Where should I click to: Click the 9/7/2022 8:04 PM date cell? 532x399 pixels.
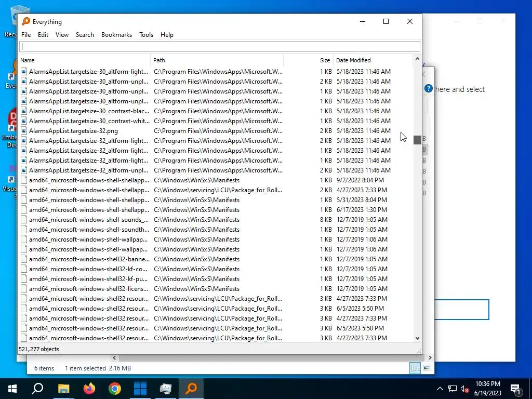point(360,180)
